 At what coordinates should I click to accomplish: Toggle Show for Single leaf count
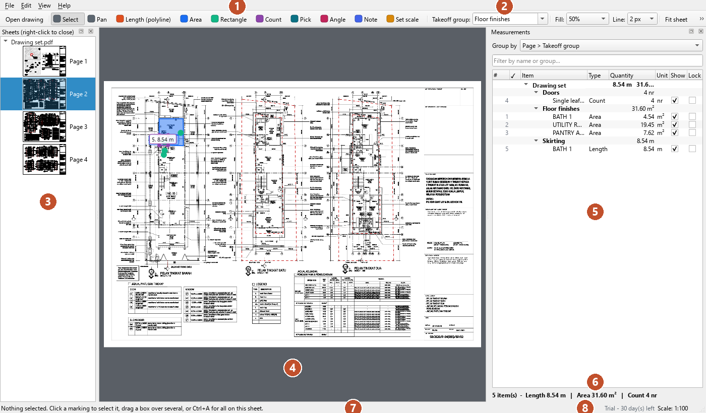tap(675, 101)
